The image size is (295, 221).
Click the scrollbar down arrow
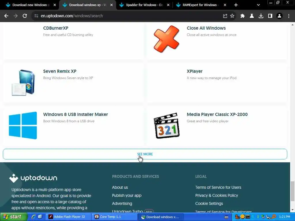pyautogui.click(x=293, y=210)
